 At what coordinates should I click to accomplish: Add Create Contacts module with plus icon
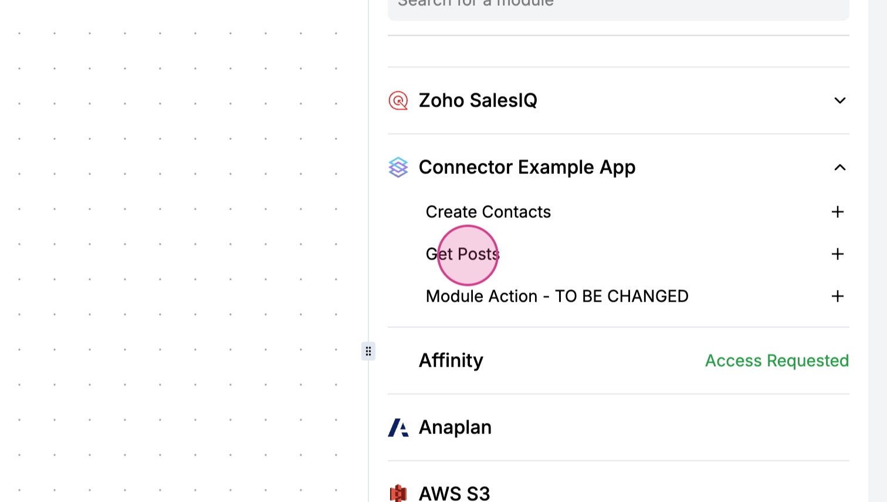tap(837, 212)
